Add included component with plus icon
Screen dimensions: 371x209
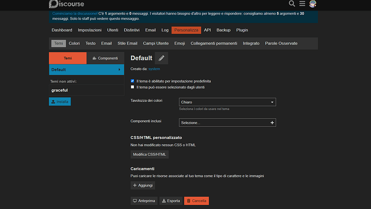272,123
